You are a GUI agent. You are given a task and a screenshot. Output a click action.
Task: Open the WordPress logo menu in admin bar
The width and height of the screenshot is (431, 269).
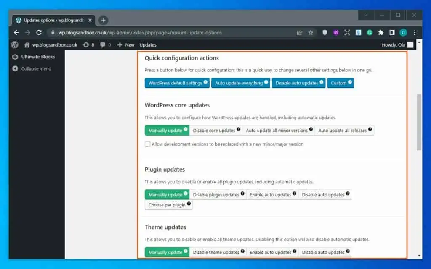click(16, 45)
